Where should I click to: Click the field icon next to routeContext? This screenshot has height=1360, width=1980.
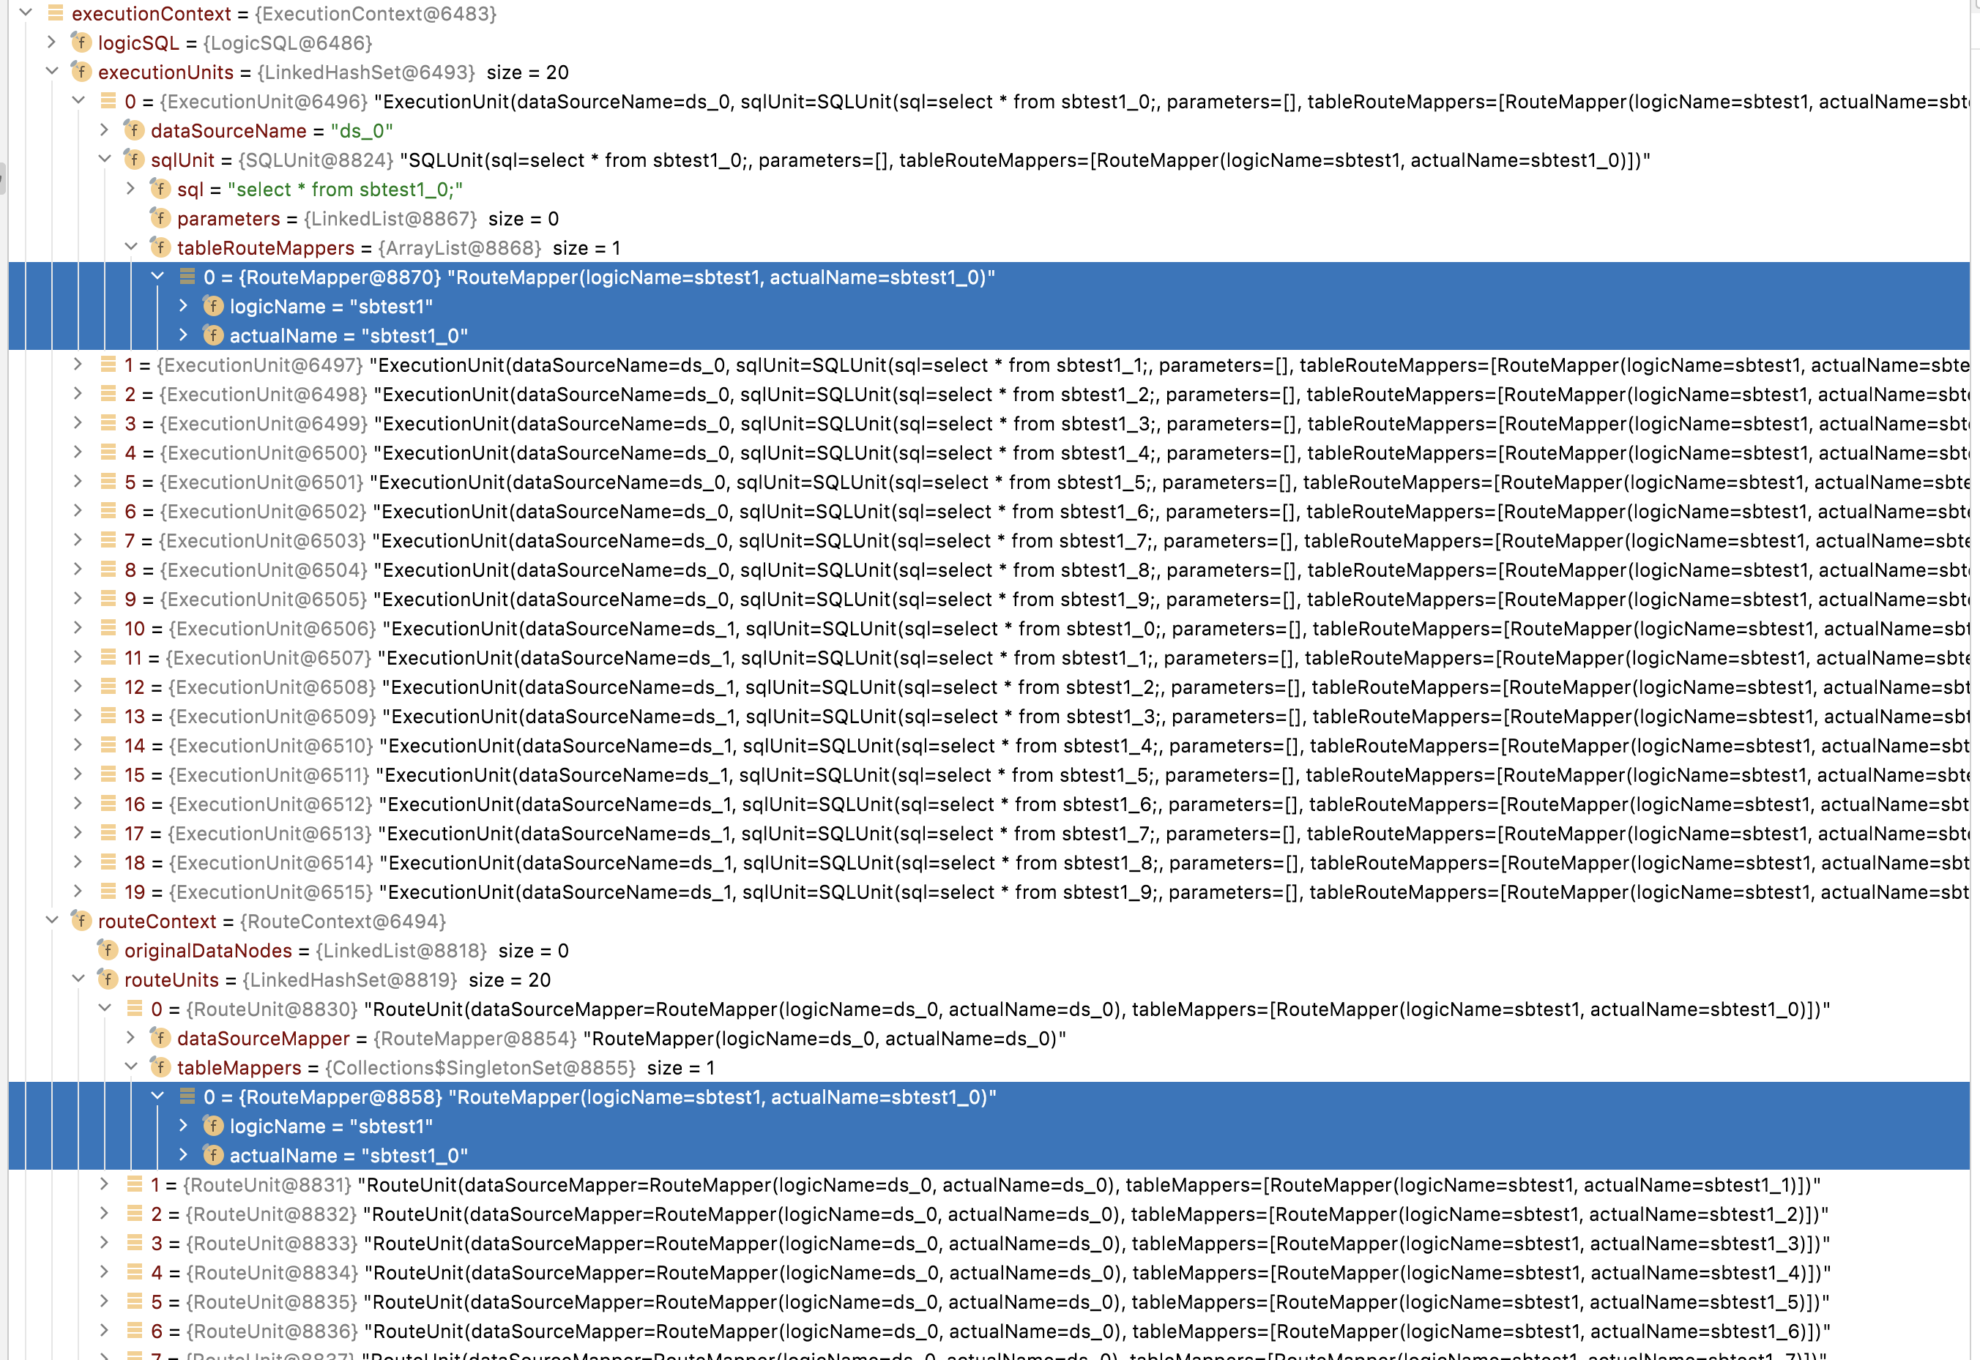click(x=82, y=921)
